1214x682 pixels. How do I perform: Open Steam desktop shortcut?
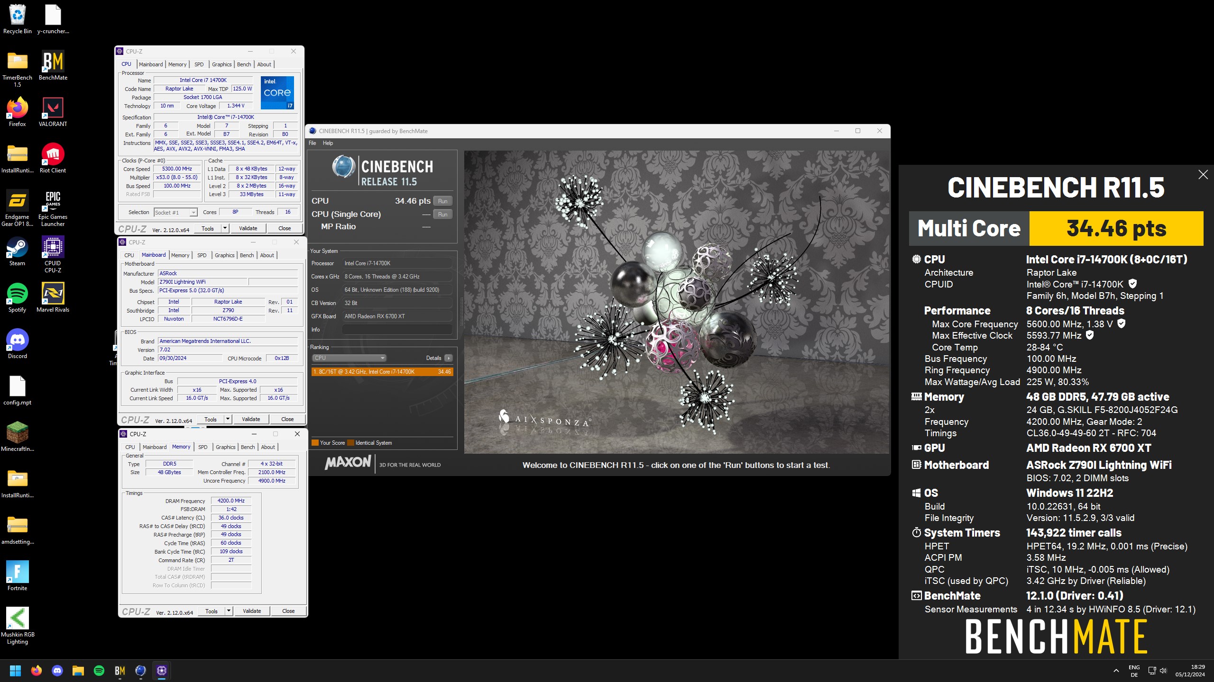pos(18,251)
